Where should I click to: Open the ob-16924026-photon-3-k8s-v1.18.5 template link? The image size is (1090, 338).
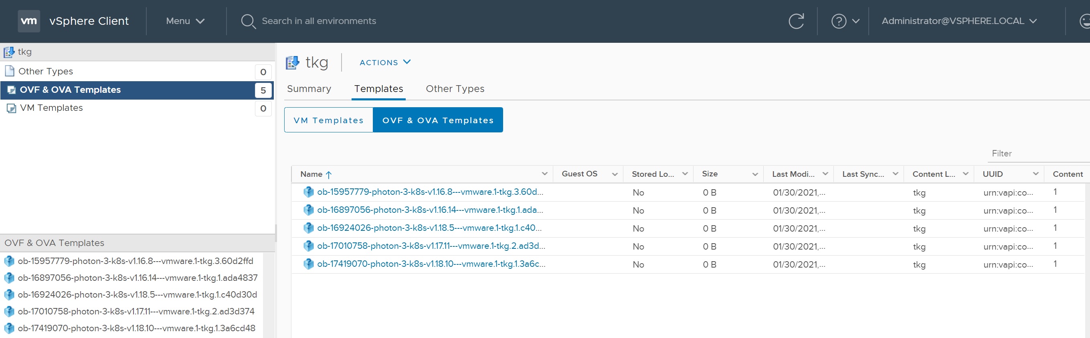[429, 228]
